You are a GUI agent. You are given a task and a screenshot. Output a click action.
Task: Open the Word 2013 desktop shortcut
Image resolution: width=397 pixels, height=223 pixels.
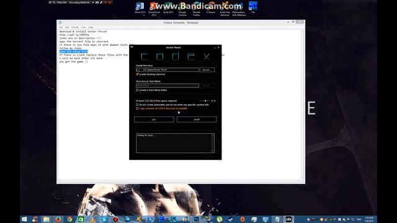tap(140, 7)
